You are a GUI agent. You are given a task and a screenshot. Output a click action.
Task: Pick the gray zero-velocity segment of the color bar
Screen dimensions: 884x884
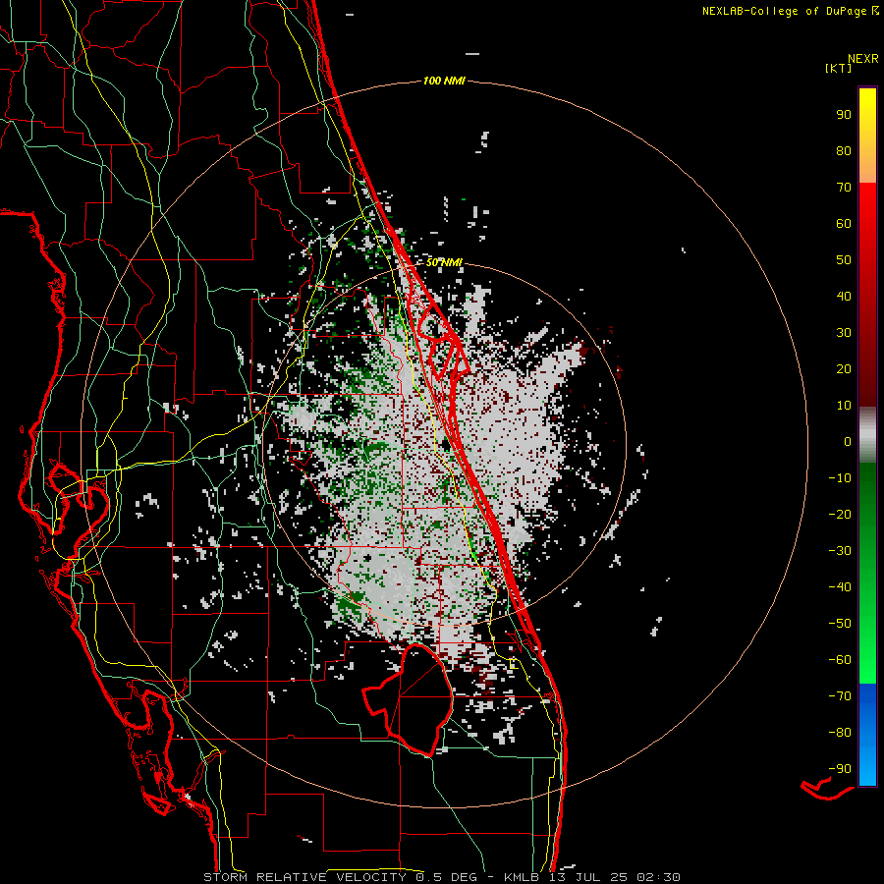867,435
